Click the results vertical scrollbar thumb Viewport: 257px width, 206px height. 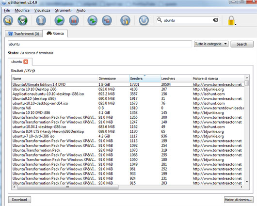(x=247, y=83)
